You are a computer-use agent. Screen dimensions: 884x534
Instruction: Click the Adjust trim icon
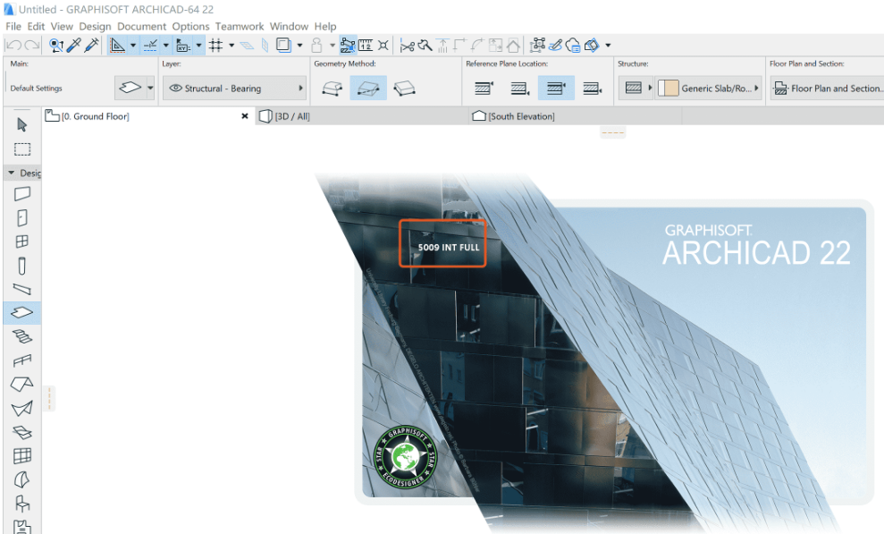click(x=425, y=45)
